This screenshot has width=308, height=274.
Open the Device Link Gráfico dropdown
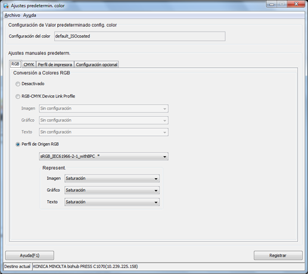[x=104, y=120]
